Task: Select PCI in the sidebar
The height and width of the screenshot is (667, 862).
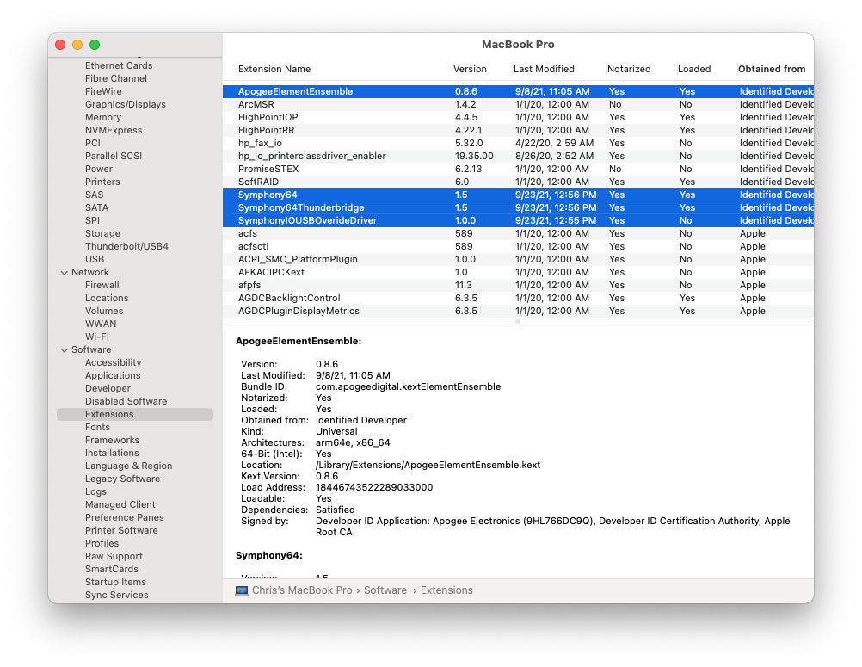Action: [x=92, y=143]
